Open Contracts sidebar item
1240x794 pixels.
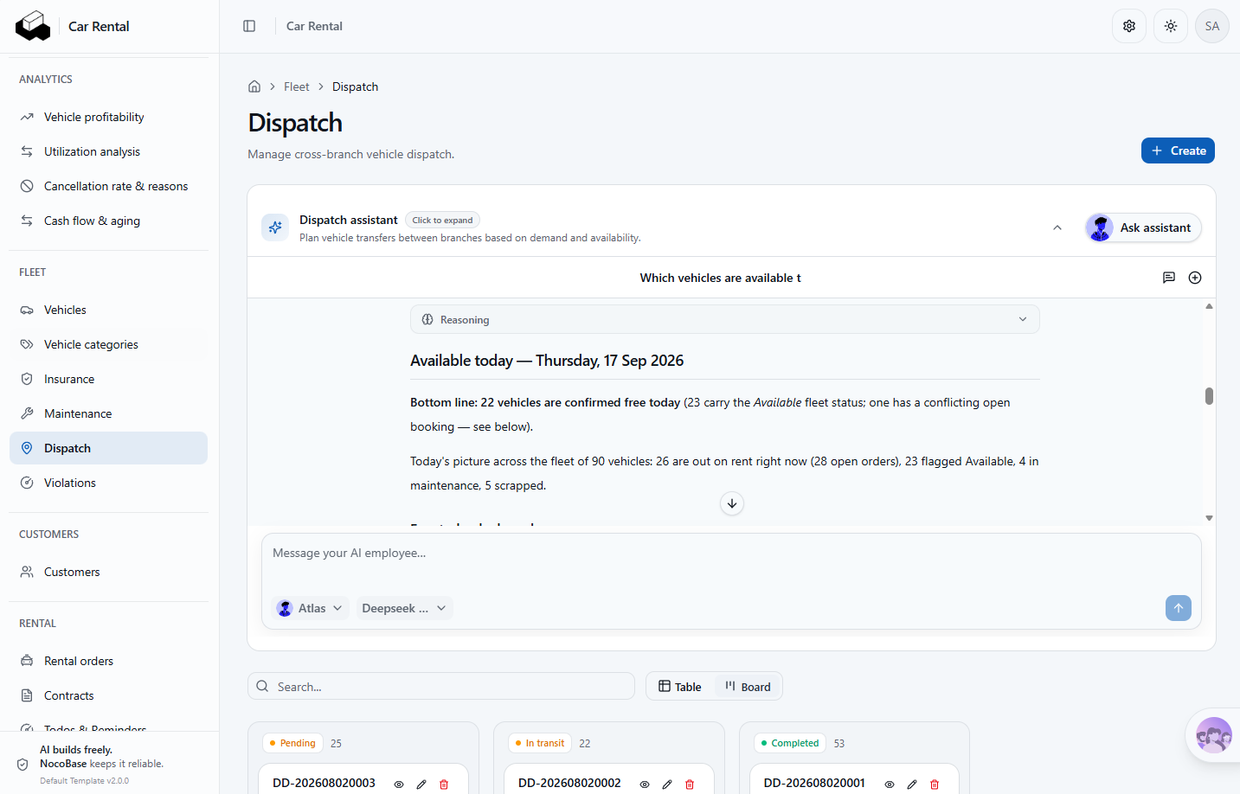tap(108, 695)
